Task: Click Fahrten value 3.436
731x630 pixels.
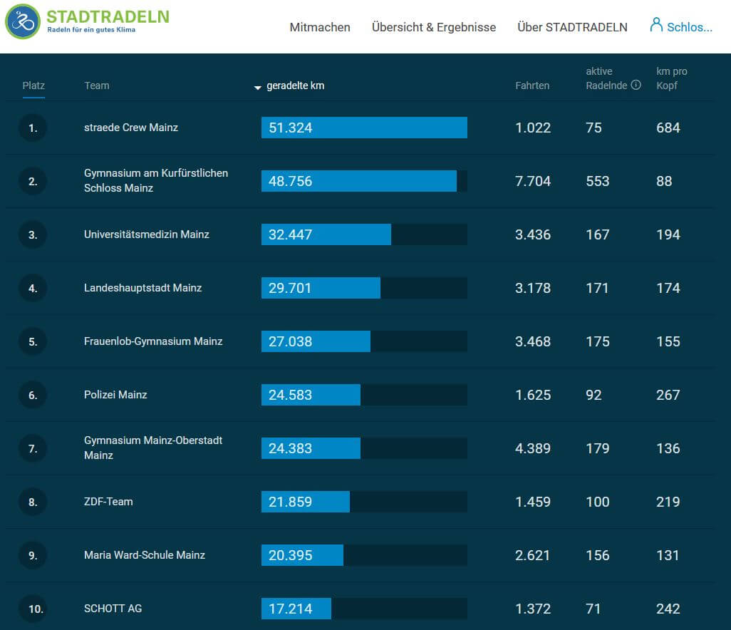Action: 533,234
